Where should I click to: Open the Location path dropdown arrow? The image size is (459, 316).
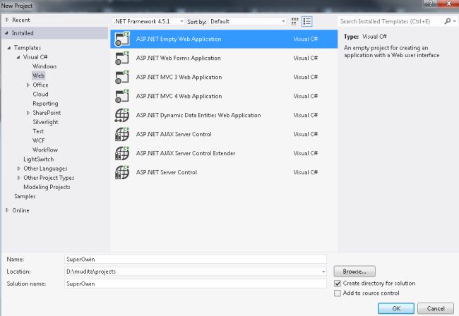tap(323, 272)
